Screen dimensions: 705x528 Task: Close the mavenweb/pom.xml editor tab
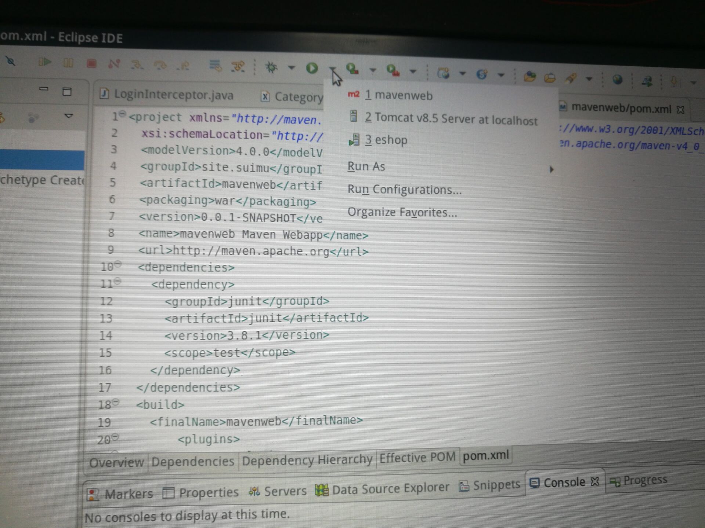(680, 110)
